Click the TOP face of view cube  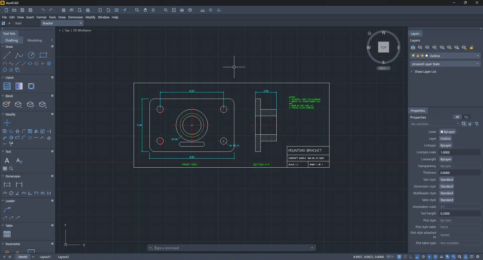[x=383, y=47]
